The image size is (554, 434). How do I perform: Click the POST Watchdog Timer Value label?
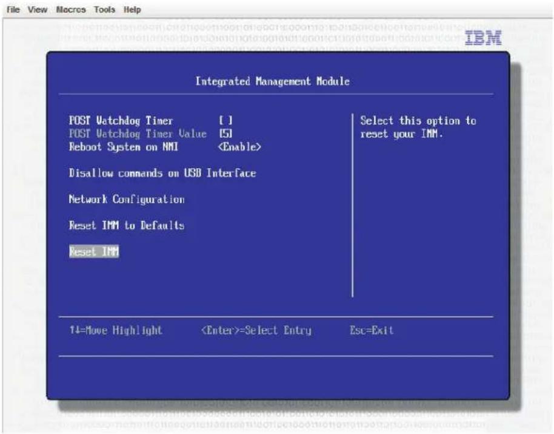tap(138, 134)
